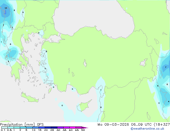Select legend scale label '30'
The height and width of the screenshot is (131, 170).
coord(58,130)
